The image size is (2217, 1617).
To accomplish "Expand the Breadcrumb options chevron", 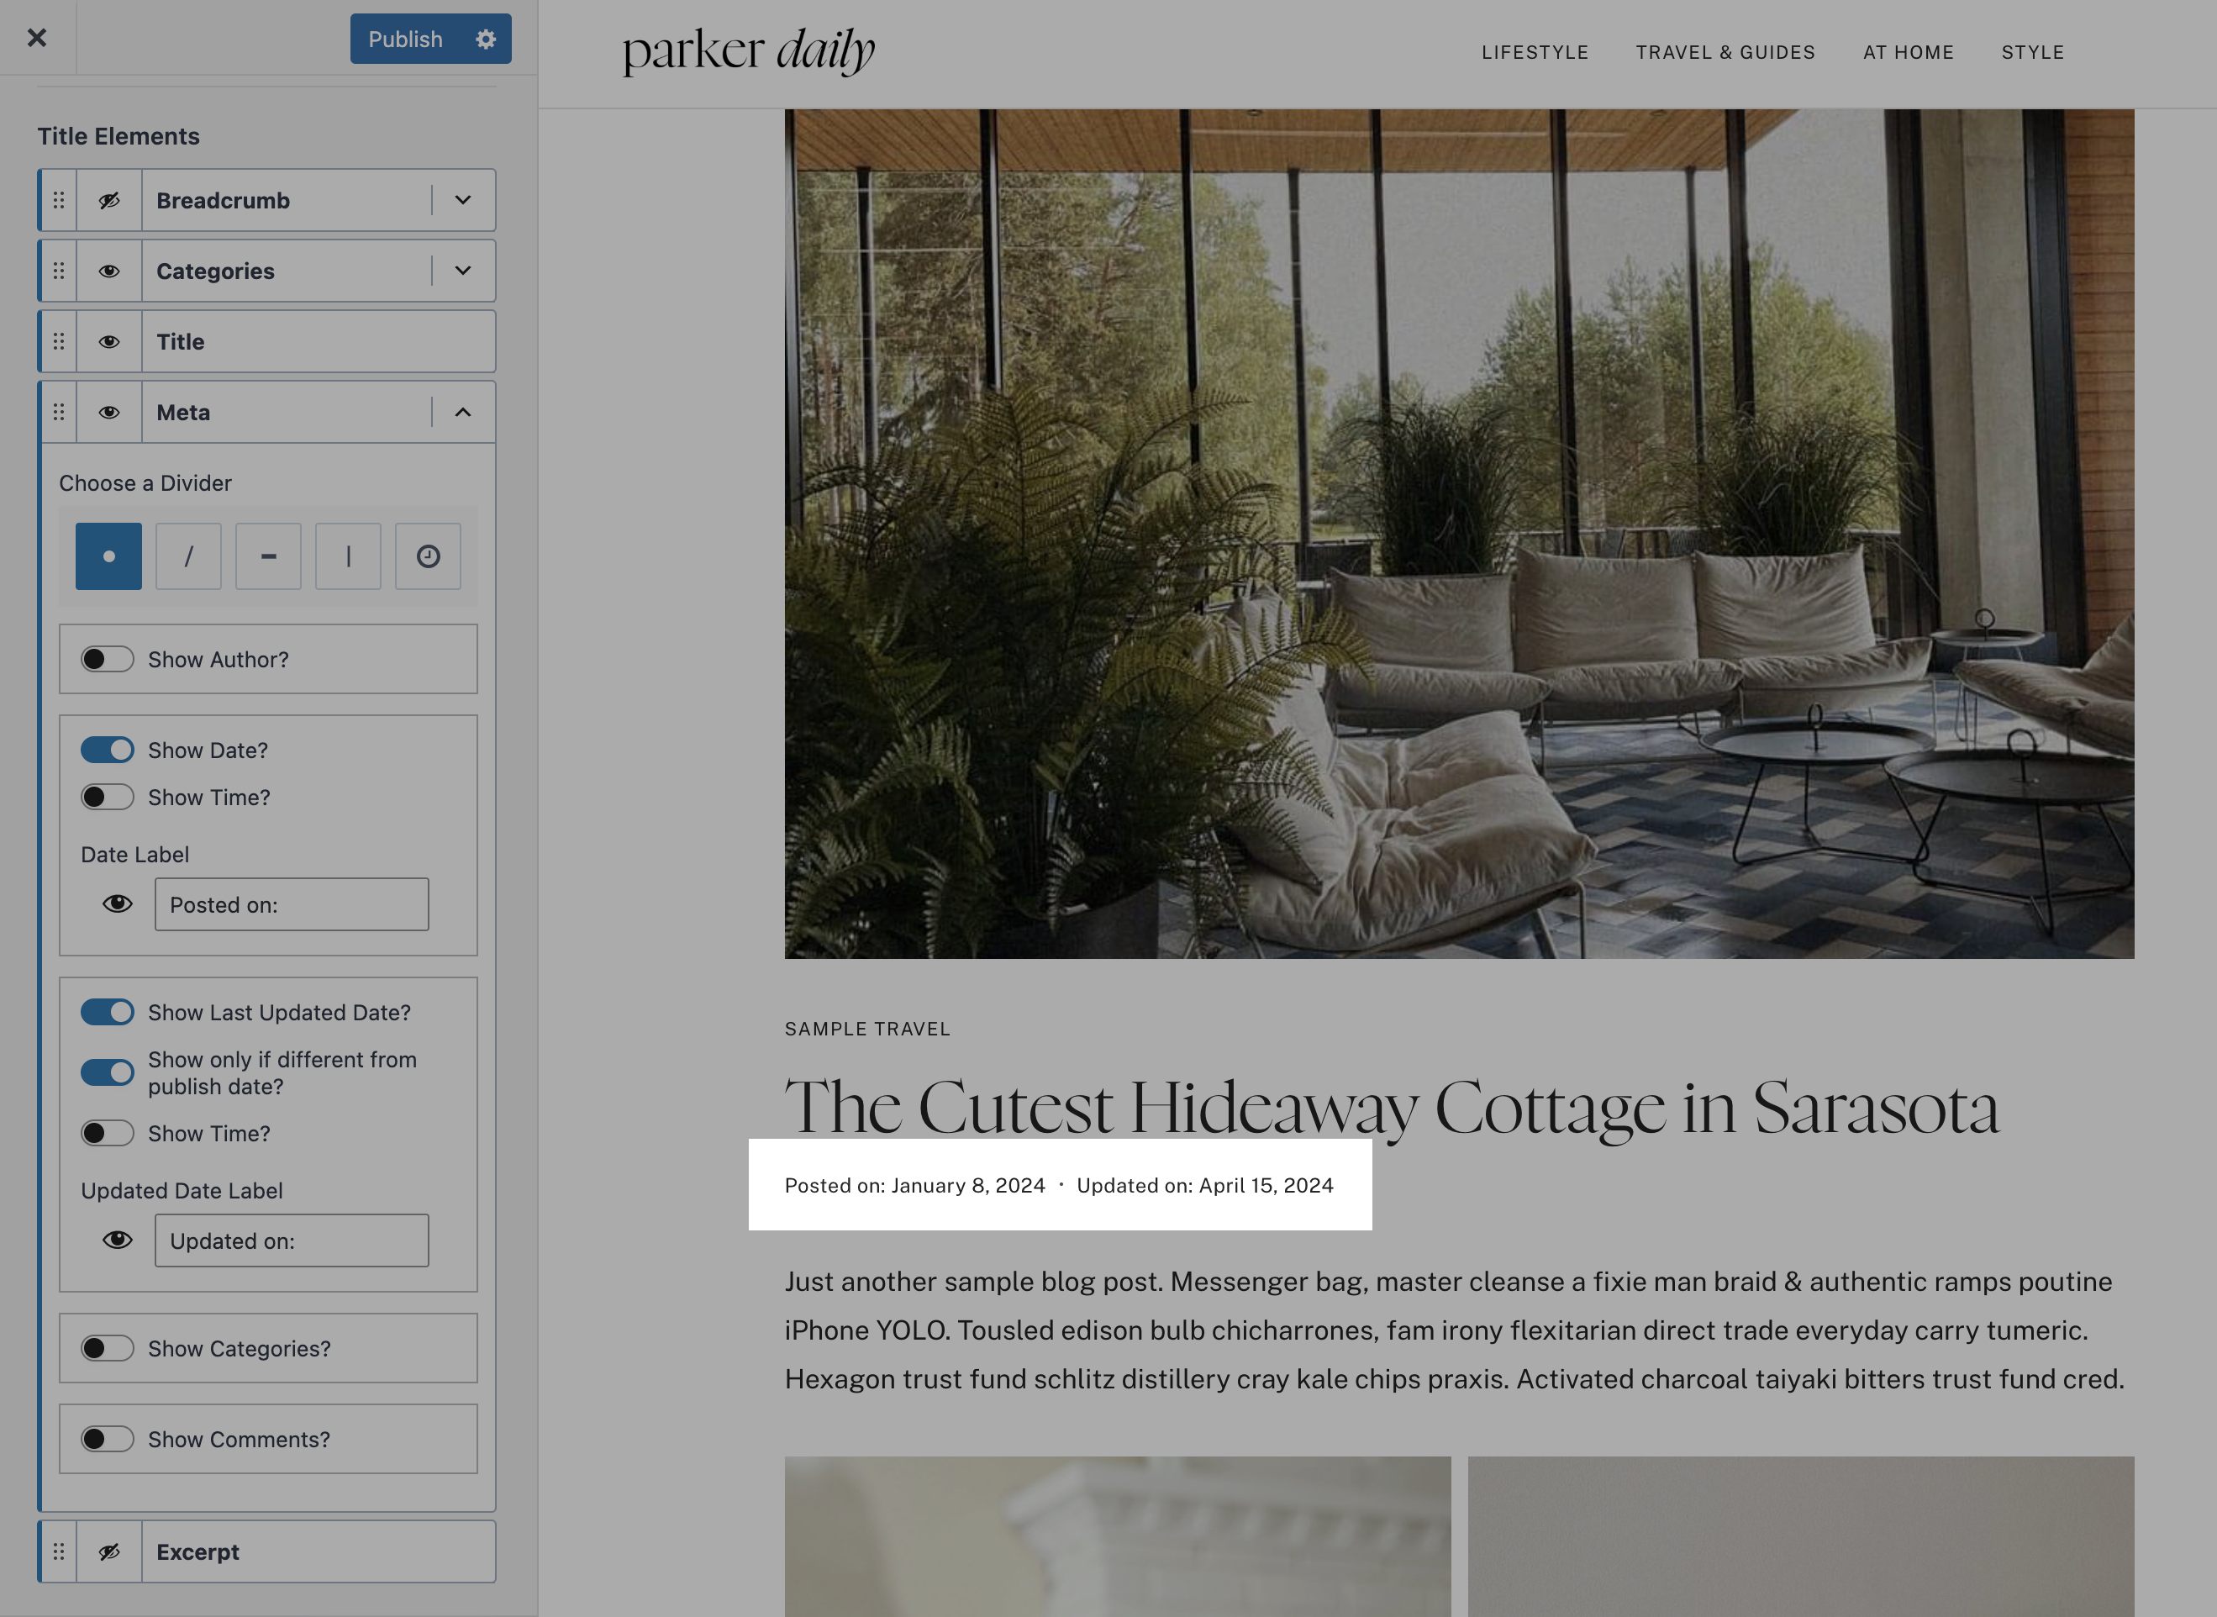I will coord(463,201).
